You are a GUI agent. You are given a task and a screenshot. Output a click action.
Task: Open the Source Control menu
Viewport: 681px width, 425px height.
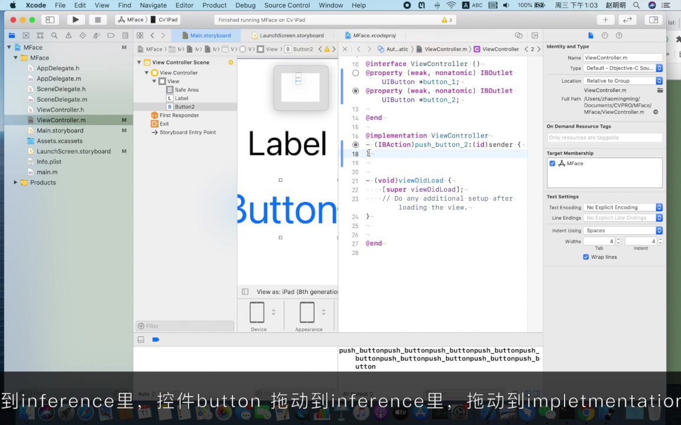287,5
